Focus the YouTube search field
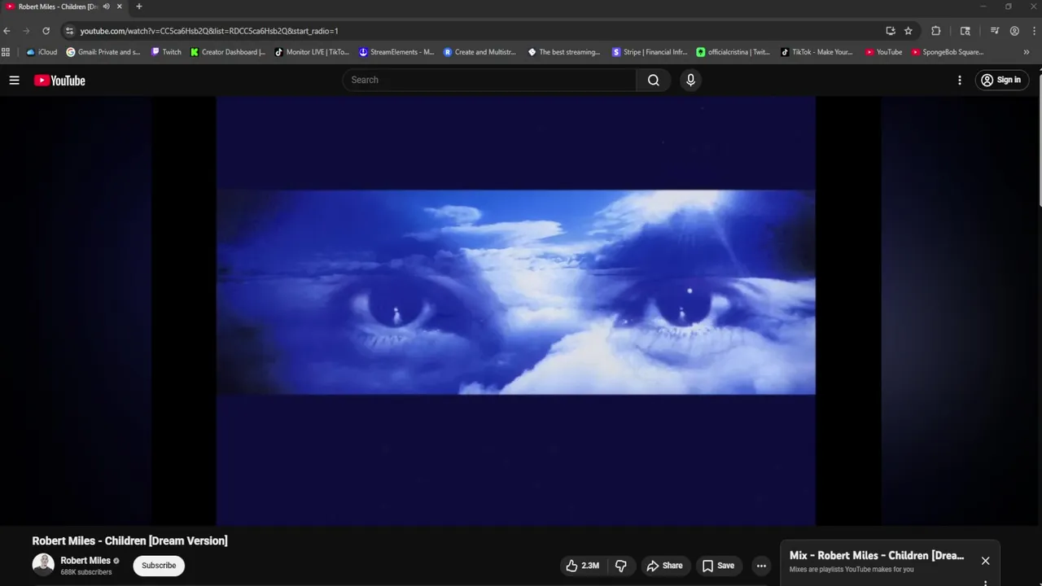 click(x=489, y=80)
